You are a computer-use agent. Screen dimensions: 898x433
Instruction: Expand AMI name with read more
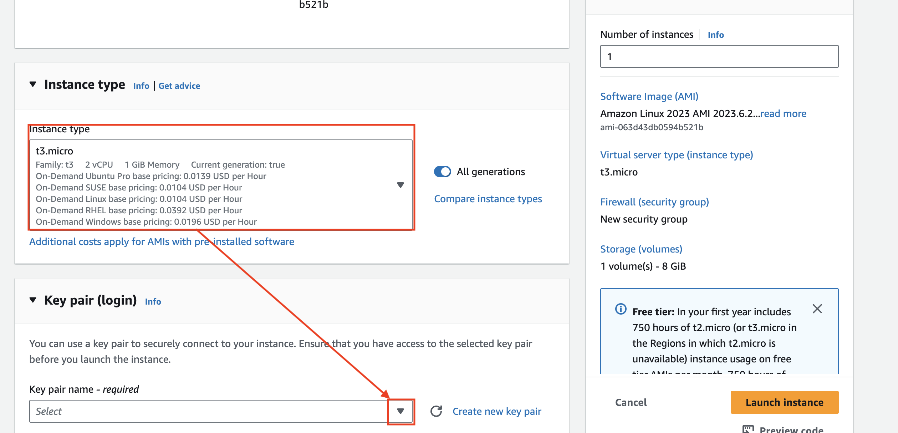[x=783, y=113]
